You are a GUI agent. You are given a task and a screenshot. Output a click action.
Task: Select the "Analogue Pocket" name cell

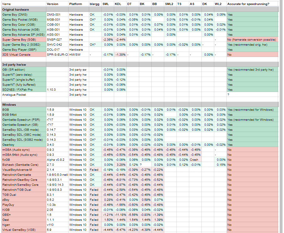24,94
